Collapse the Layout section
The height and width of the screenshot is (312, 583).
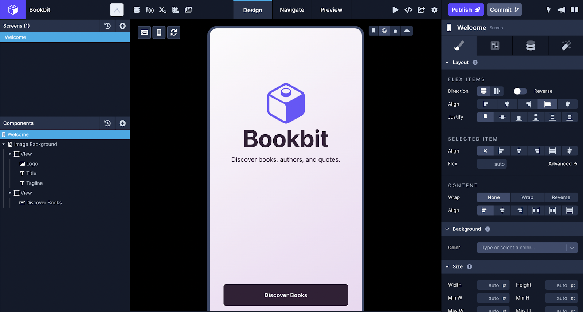(x=447, y=63)
